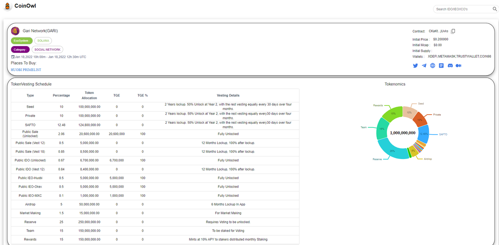Select the Seed 10% donut segment

(x=409, y=112)
